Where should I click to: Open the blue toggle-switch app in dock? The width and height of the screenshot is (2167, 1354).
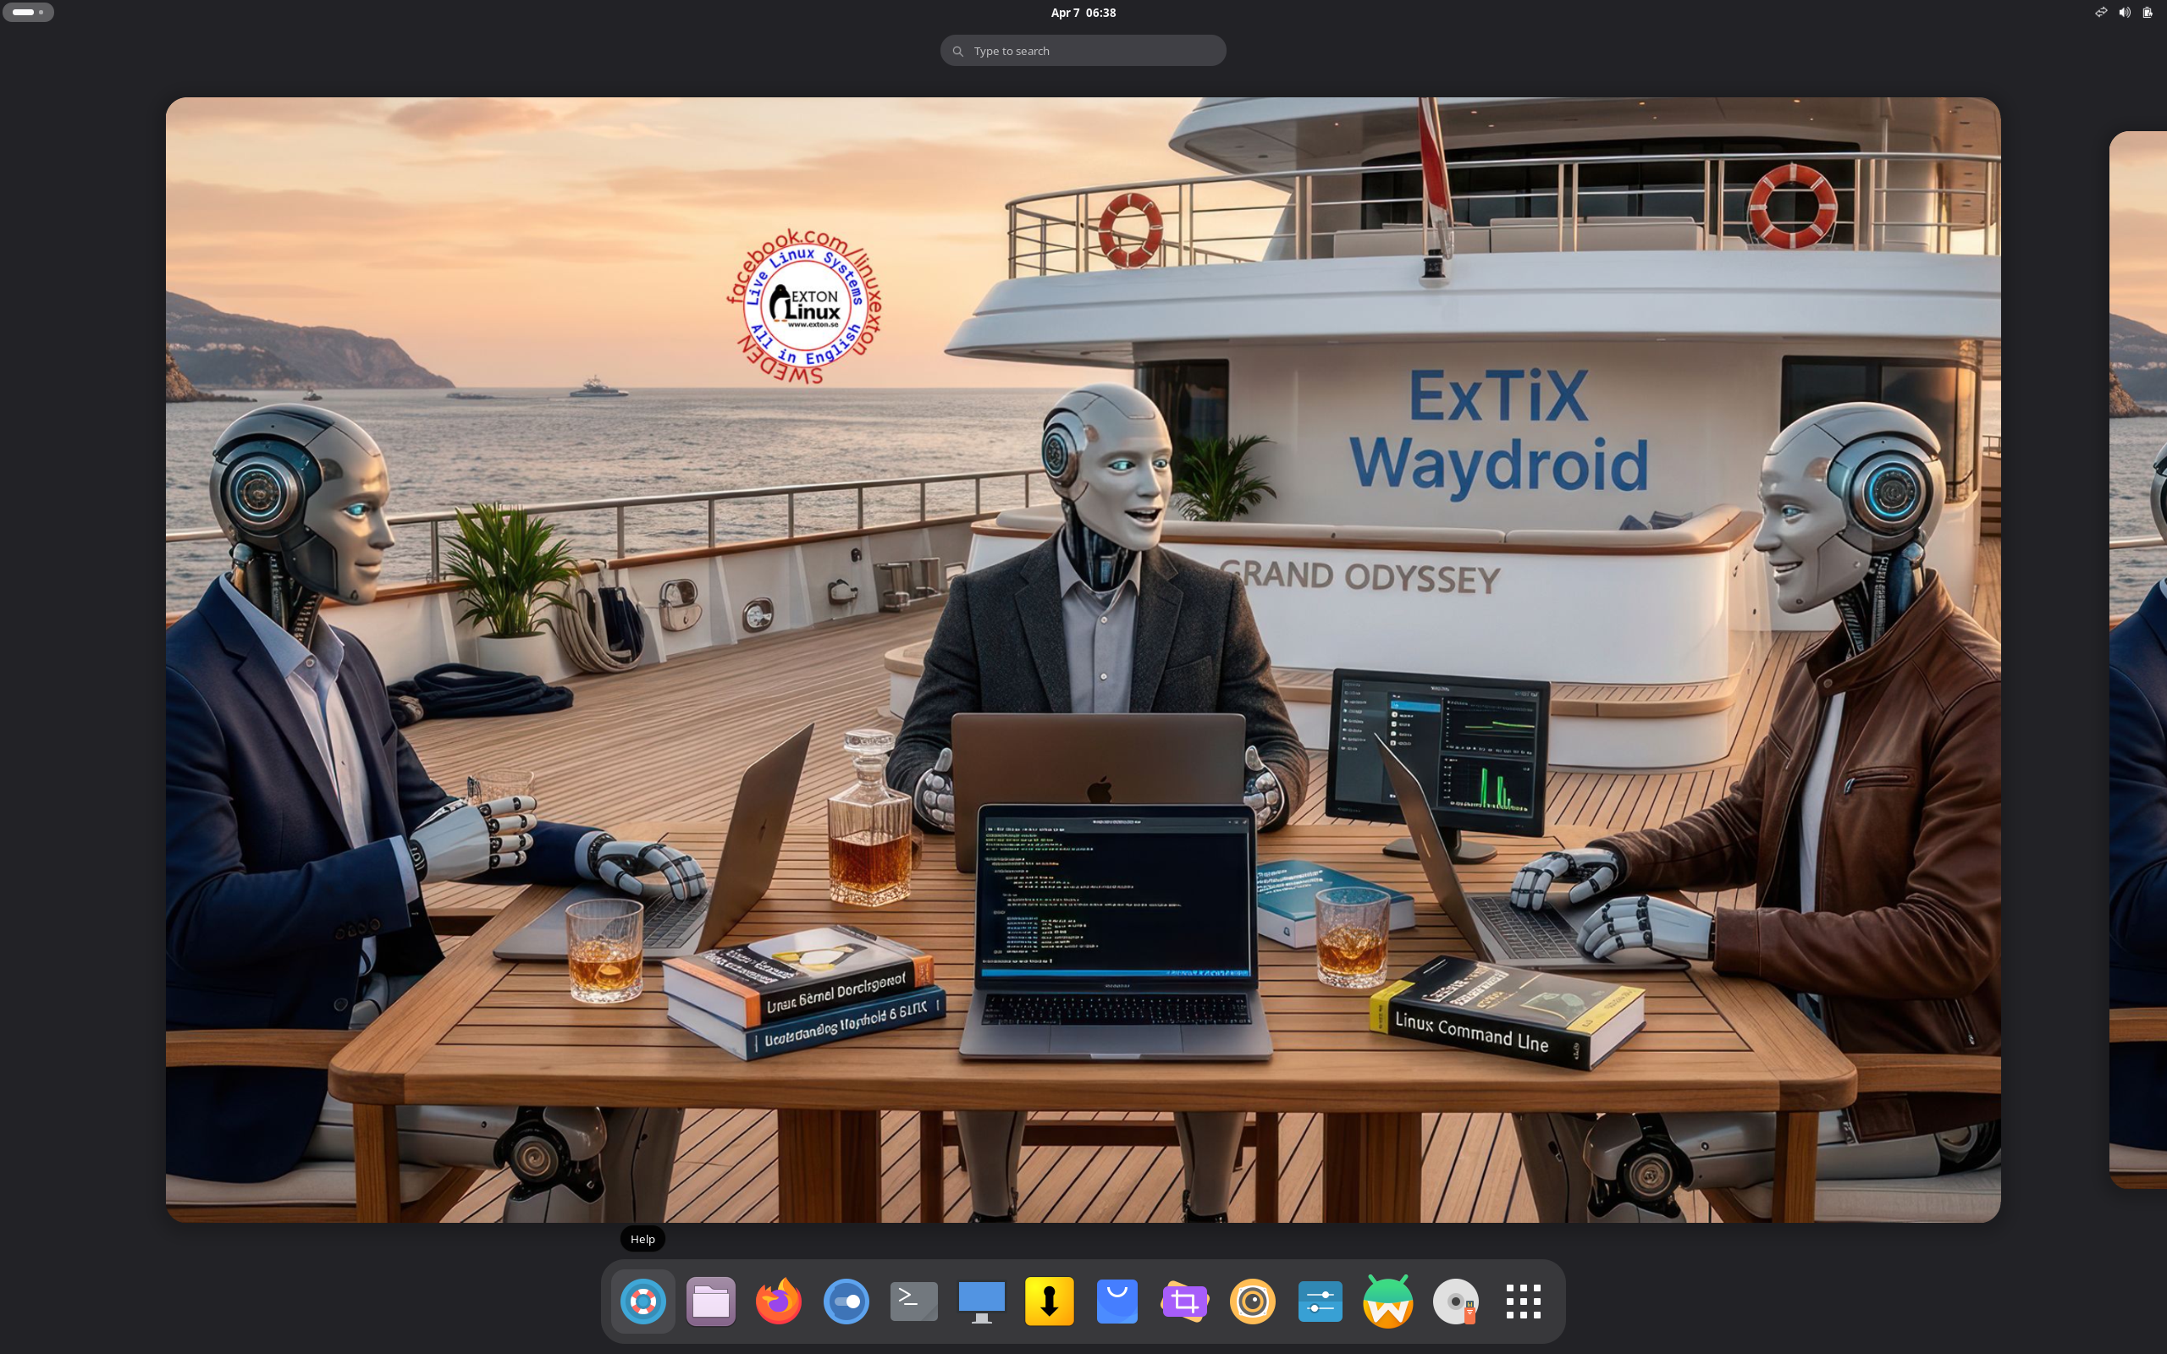(846, 1302)
